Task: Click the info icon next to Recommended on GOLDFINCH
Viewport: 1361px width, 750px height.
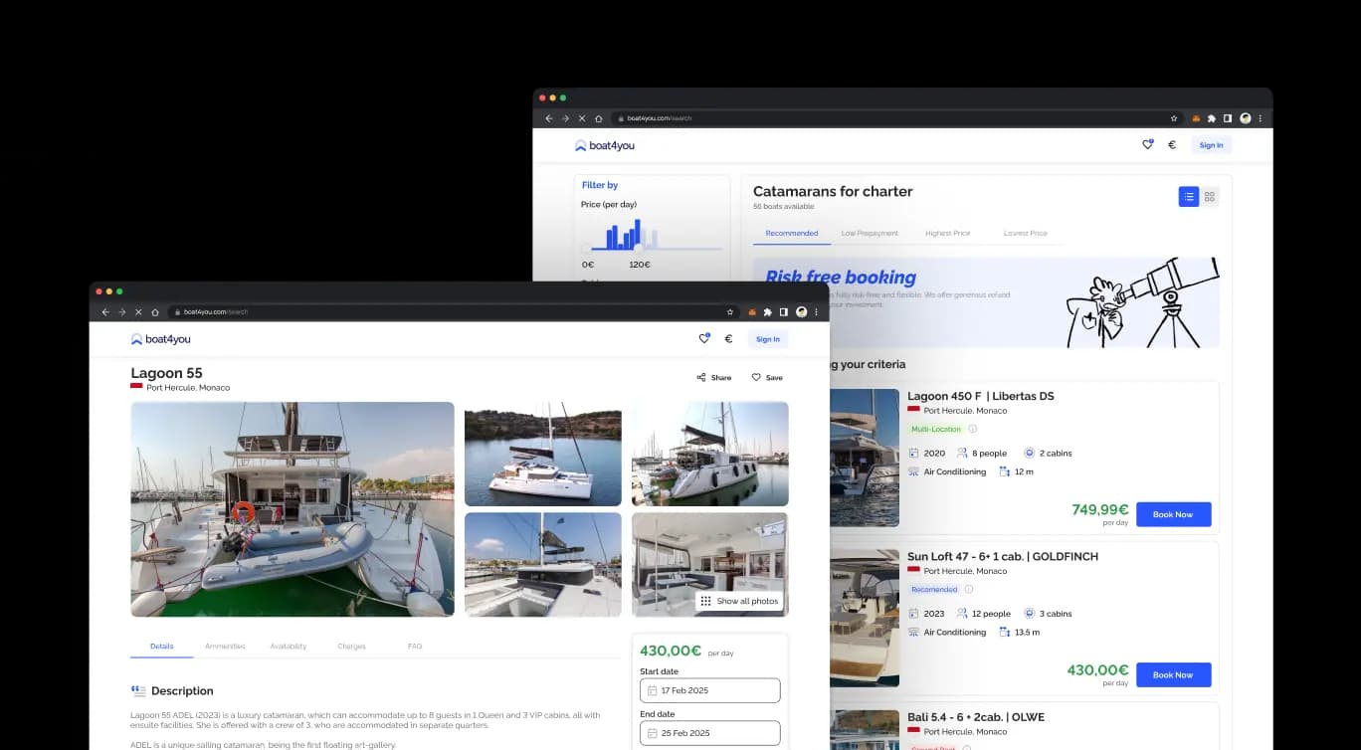Action: (970, 589)
